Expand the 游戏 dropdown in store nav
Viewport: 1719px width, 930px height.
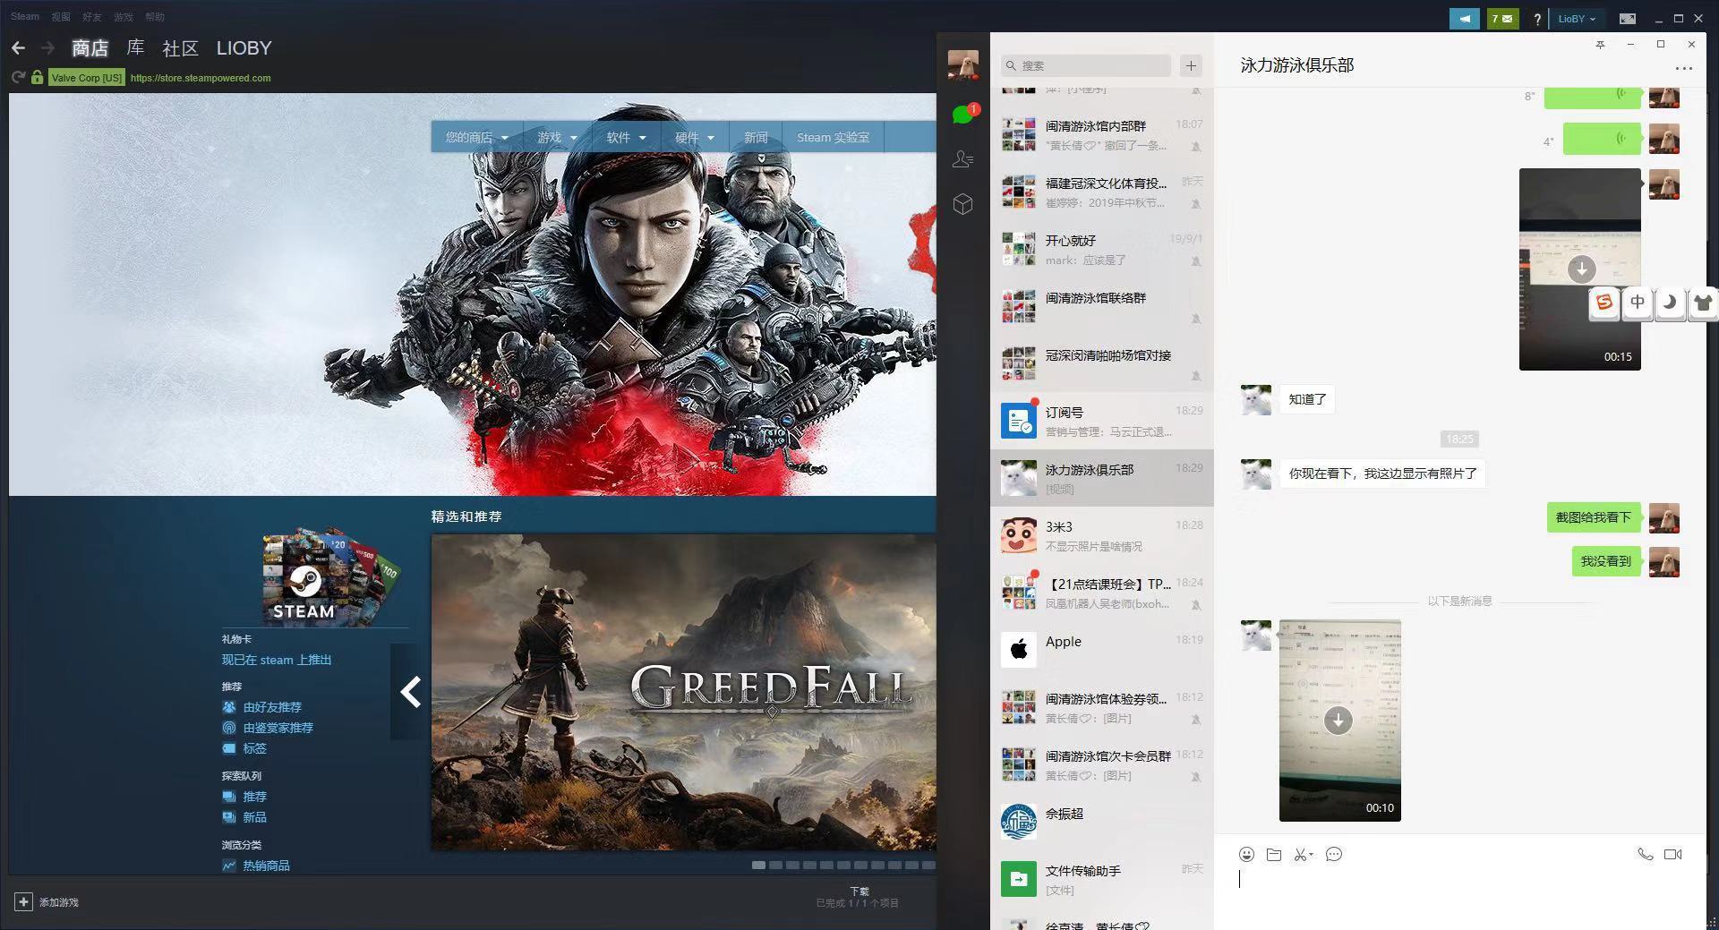tap(557, 137)
